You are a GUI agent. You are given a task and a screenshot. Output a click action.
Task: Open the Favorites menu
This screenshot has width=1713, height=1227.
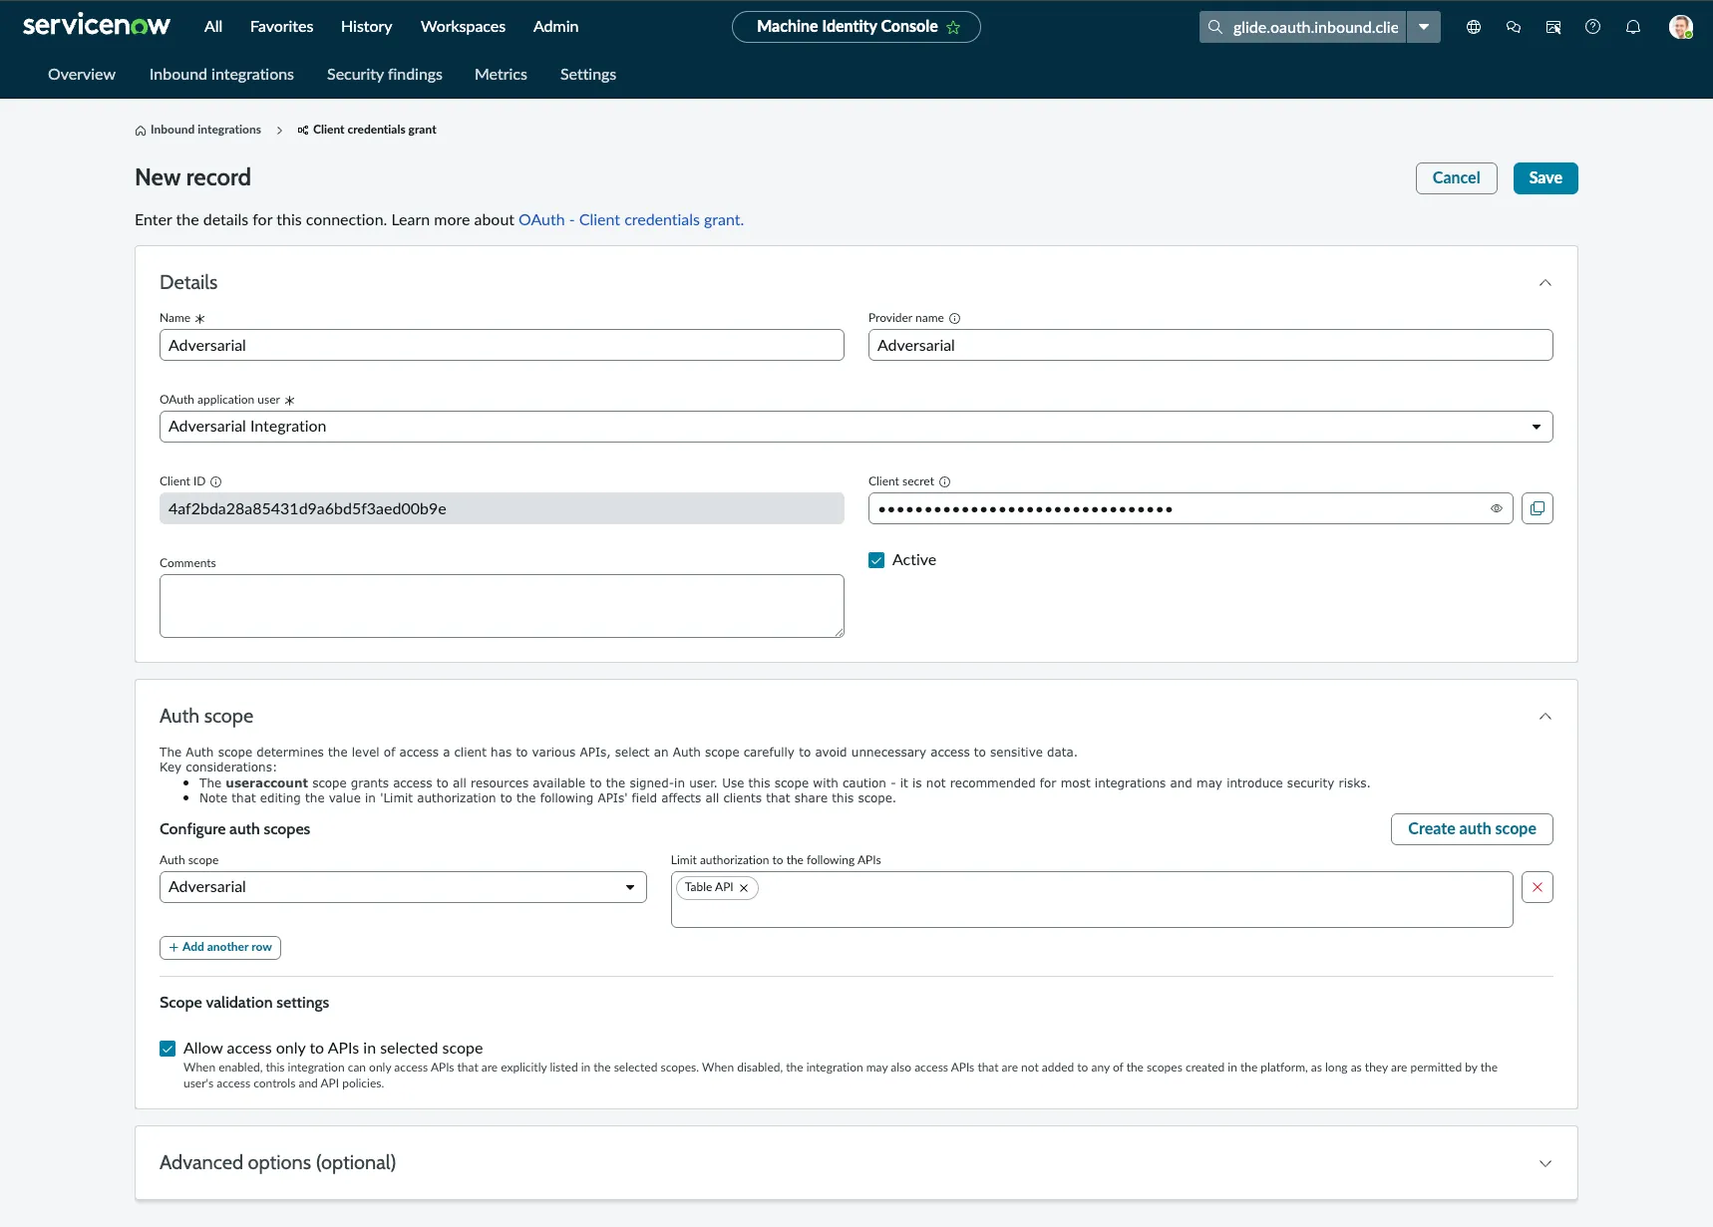[281, 27]
